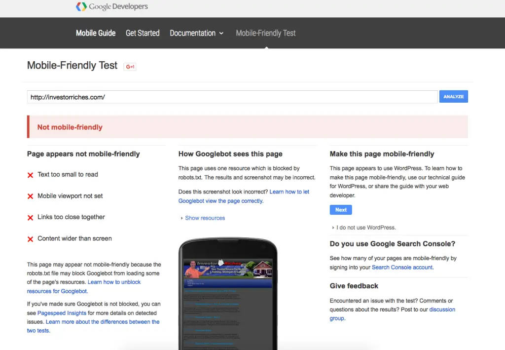Expand Show resources list
Screen dimensions: 505x350
point(203,218)
